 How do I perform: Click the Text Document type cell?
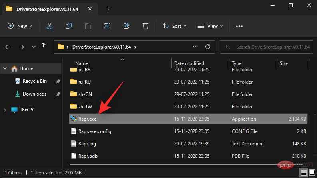pyautogui.click(x=248, y=144)
